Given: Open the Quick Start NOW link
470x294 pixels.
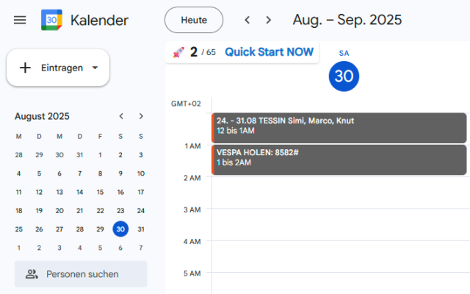Looking at the screenshot, I should point(269,52).
